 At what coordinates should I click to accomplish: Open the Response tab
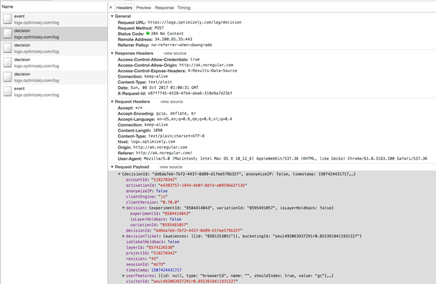pyautogui.click(x=165, y=8)
